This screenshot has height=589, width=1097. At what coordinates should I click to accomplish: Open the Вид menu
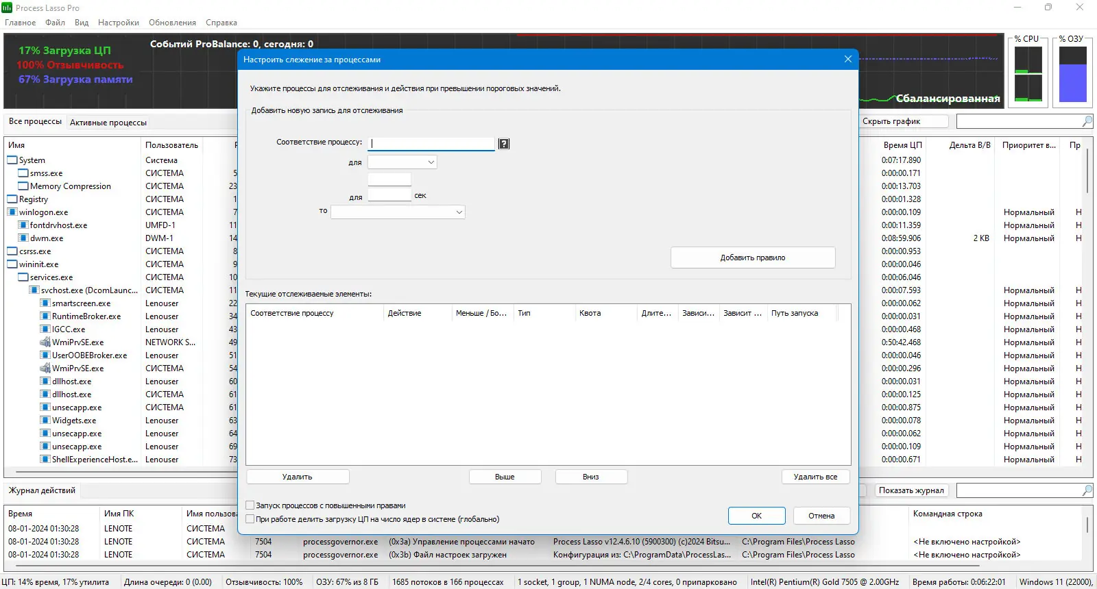pyautogui.click(x=82, y=23)
